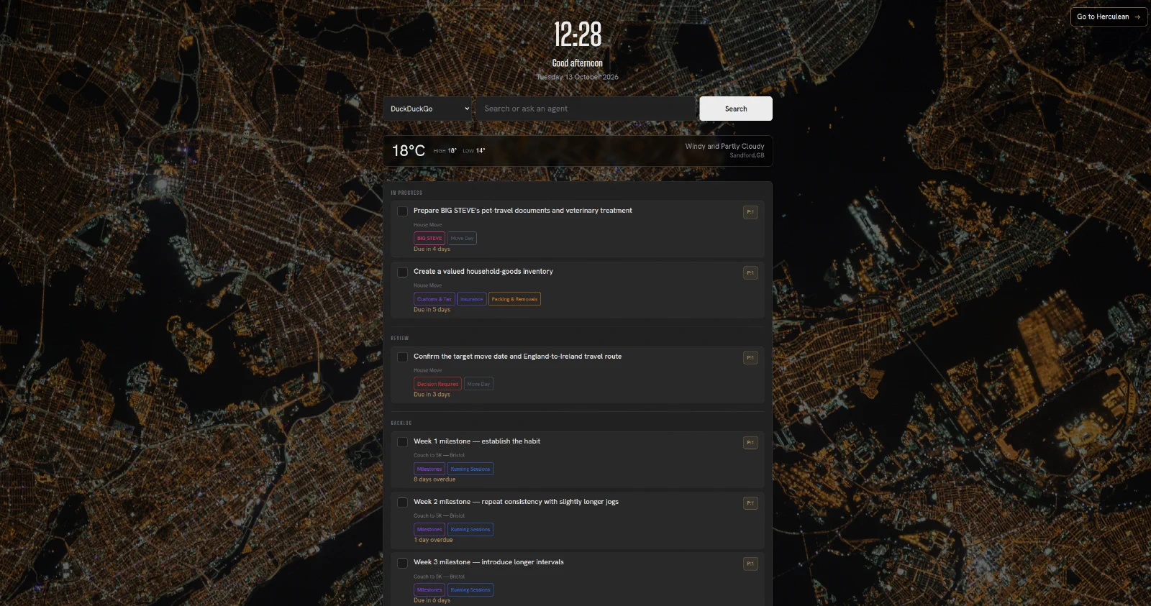The height and width of the screenshot is (606, 1151).
Task: Open 'Confirm the target move date' task title
Action: (517, 357)
